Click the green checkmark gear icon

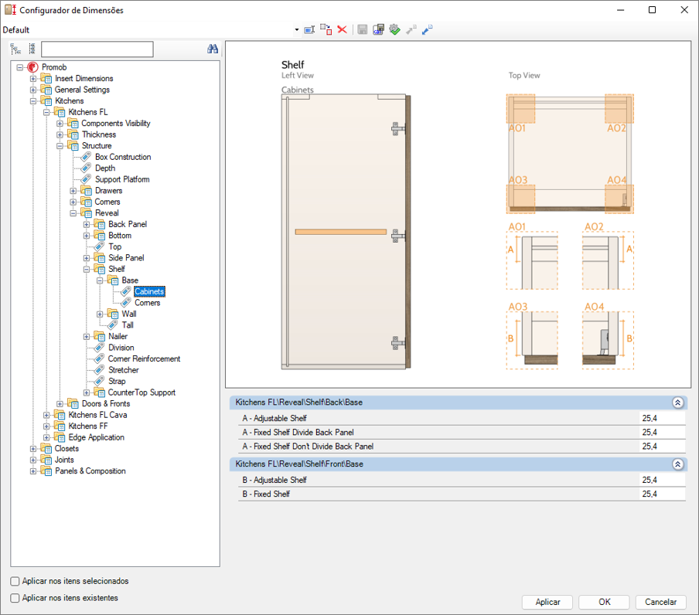coord(394,29)
